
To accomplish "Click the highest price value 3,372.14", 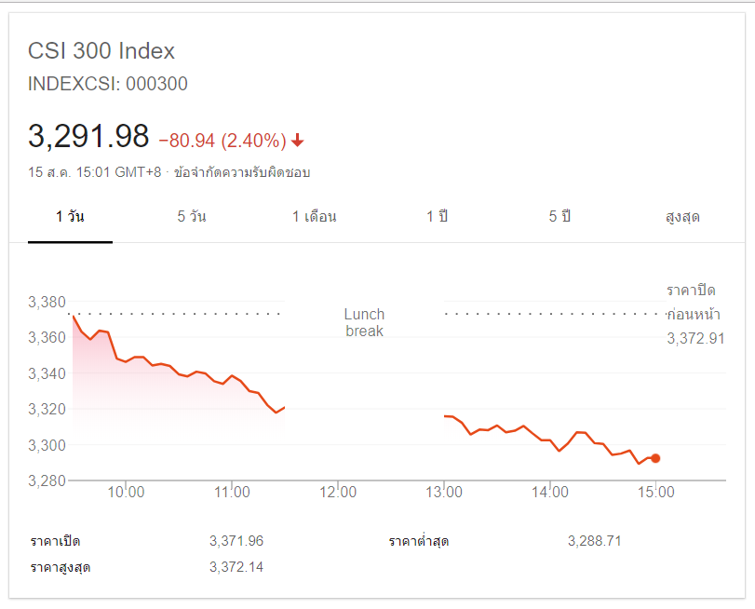I will [236, 566].
